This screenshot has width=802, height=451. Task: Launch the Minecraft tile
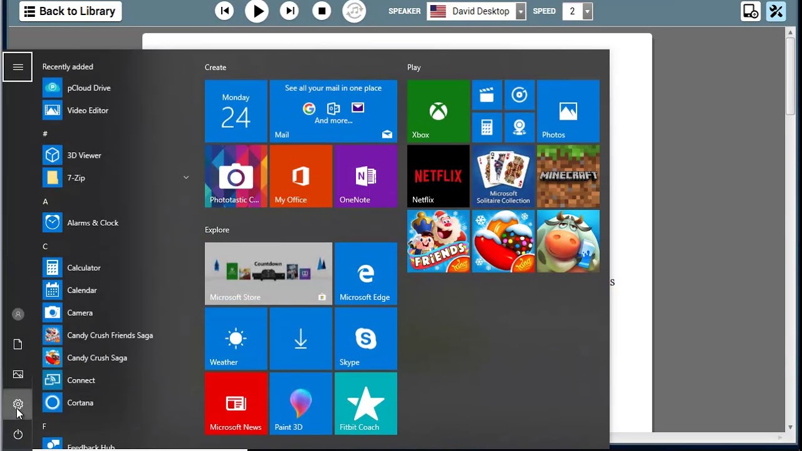coord(568,176)
